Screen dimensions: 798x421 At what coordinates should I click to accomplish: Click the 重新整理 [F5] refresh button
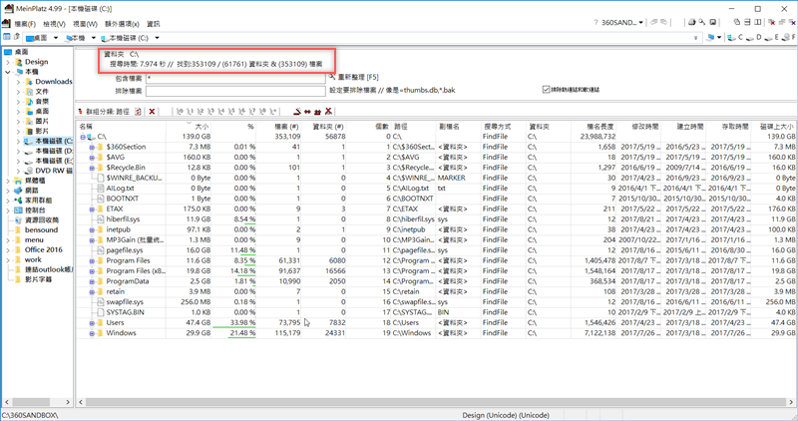pyautogui.click(x=359, y=76)
